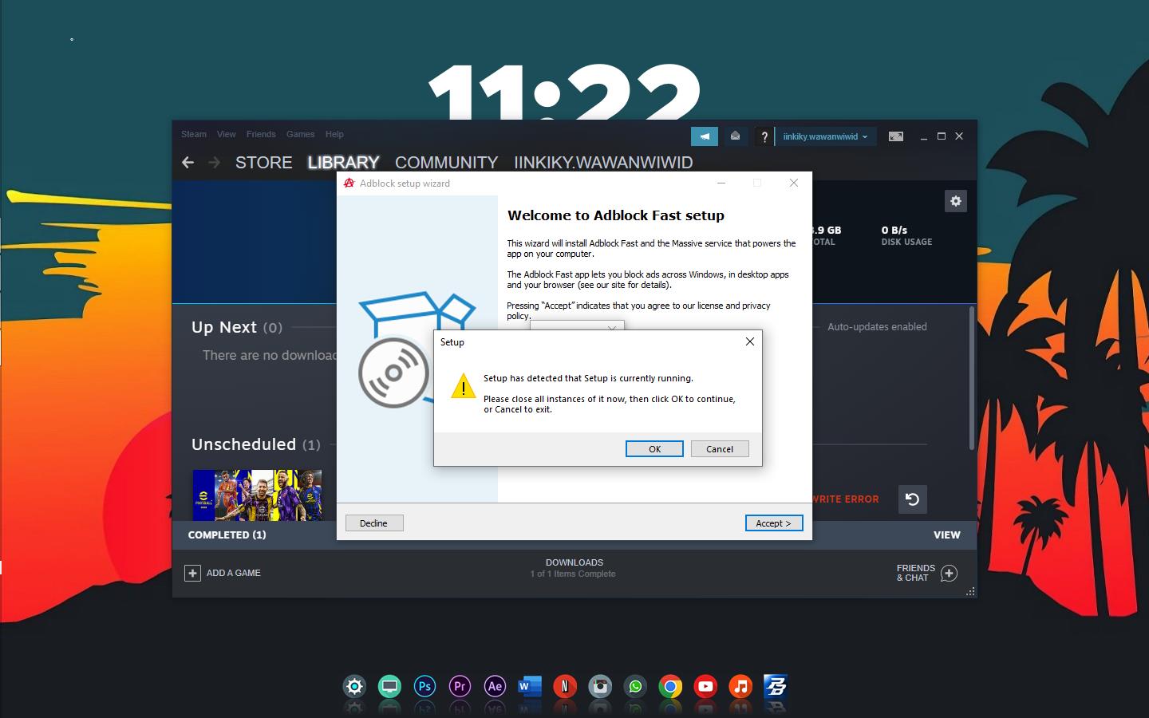Switch Steam to Big Picture mode
Viewport: 1149px width, 718px height.
coord(896,136)
